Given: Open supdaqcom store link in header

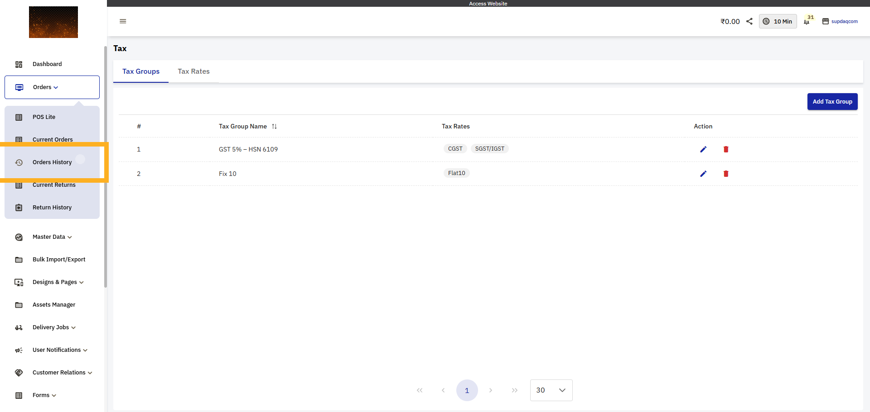Looking at the screenshot, I should pos(844,21).
